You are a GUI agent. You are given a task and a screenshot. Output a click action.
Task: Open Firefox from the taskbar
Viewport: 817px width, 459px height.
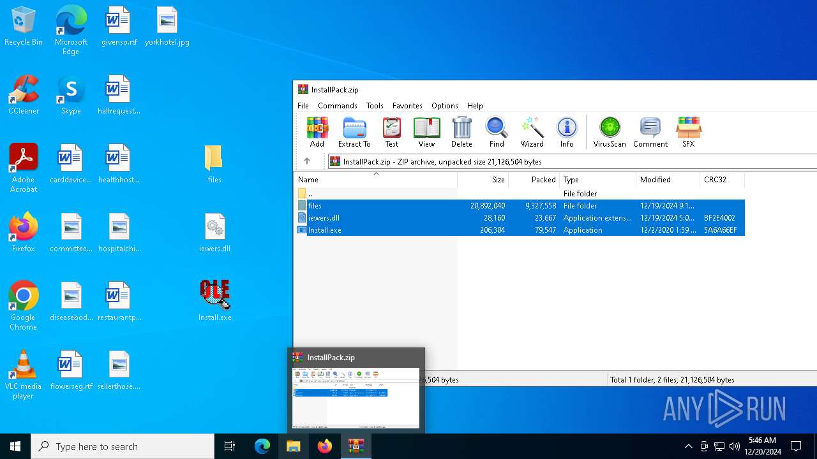[325, 446]
